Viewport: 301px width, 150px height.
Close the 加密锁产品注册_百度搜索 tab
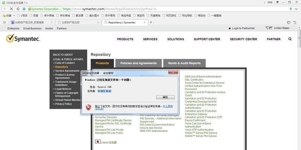[52, 22]
